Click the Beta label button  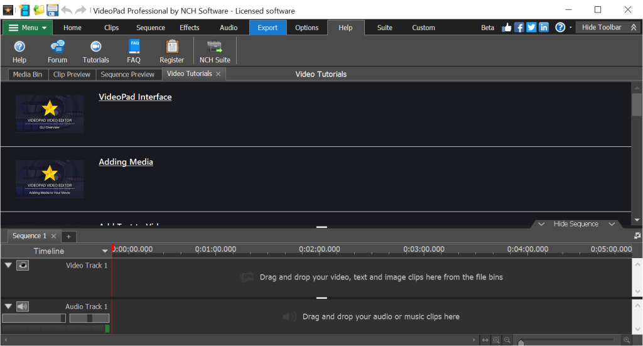487,28
